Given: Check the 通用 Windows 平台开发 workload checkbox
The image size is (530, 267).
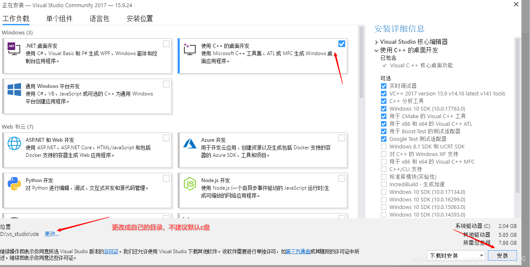Looking at the screenshot, I should pyautogui.click(x=166, y=84).
